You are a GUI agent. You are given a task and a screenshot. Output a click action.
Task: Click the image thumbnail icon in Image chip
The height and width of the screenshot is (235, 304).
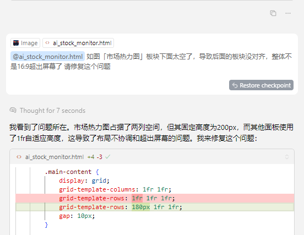16,43
